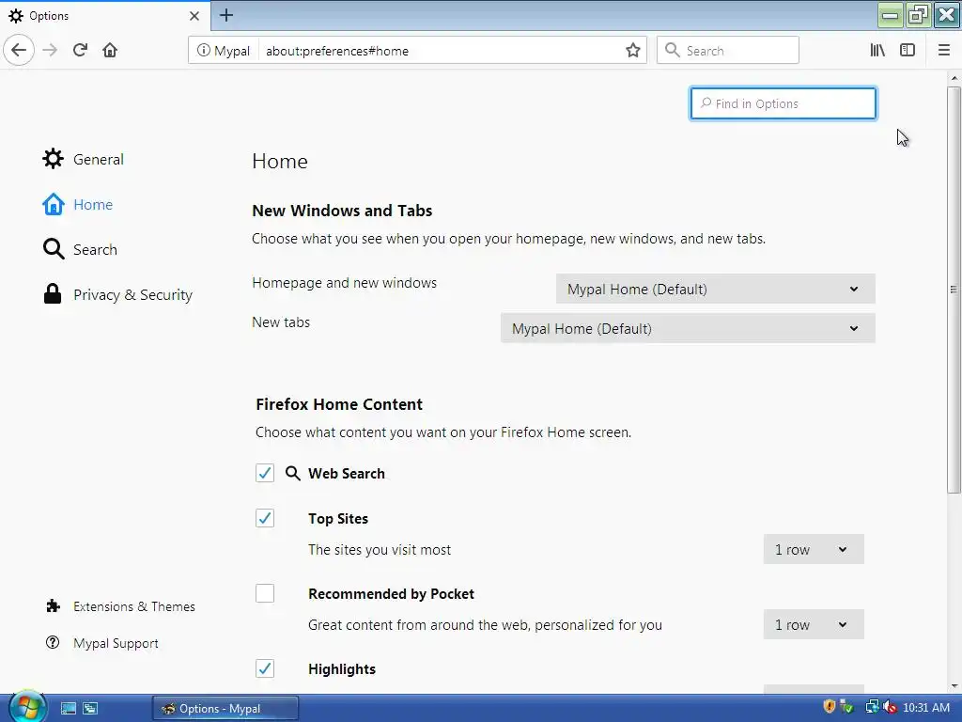This screenshot has height=722, width=962.
Task: Click the scrollbar up arrow
Action: point(954,78)
